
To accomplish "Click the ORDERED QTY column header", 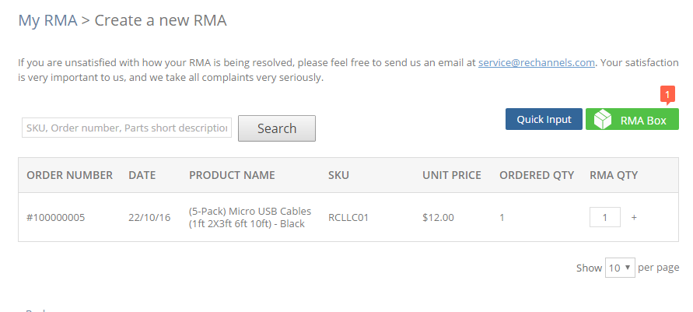I will point(537,175).
